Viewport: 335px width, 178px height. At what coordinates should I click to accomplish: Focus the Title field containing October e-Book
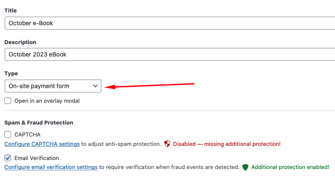tap(167, 23)
